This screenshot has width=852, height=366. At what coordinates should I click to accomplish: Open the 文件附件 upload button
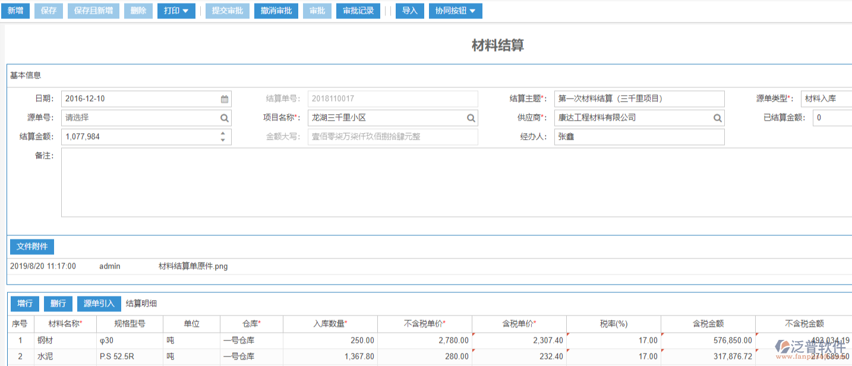[32, 247]
